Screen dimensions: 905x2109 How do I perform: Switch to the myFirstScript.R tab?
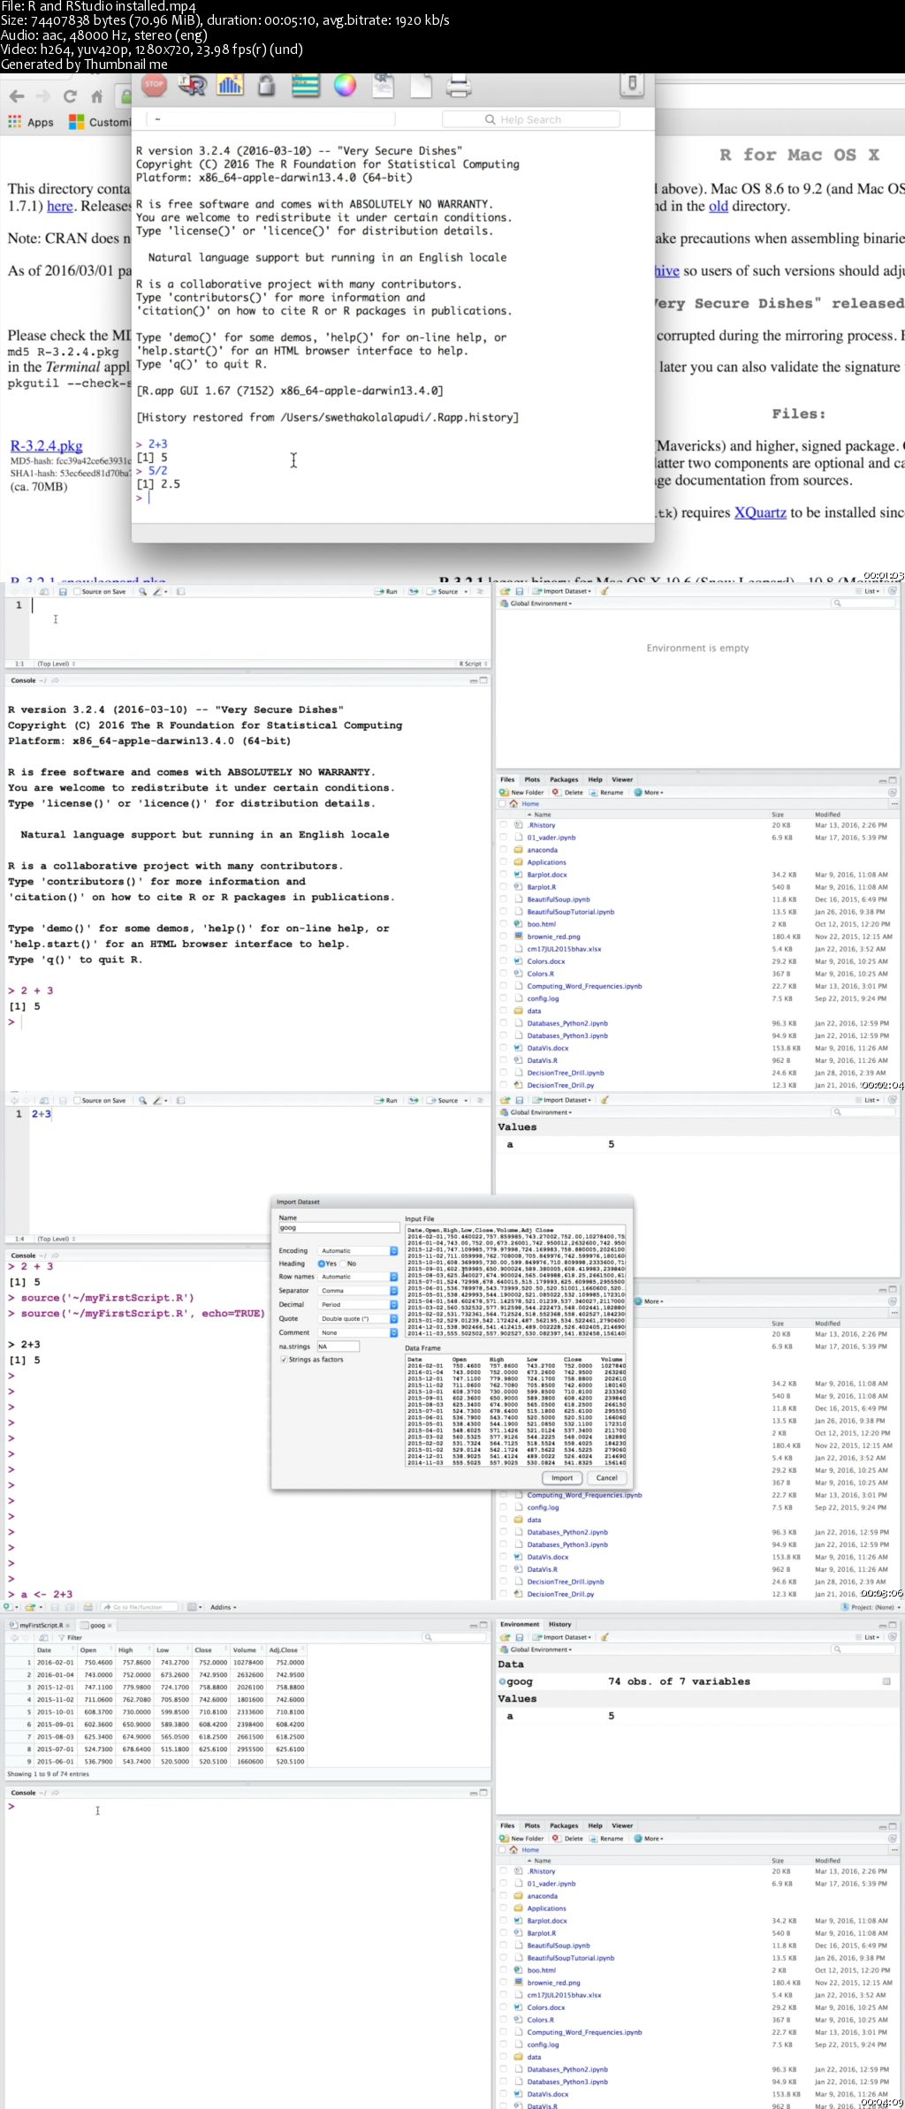point(40,1625)
